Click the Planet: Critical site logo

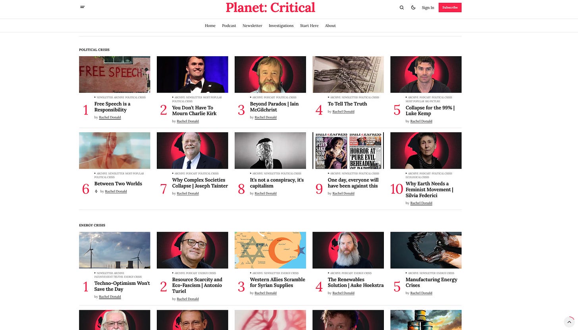coord(270,7)
